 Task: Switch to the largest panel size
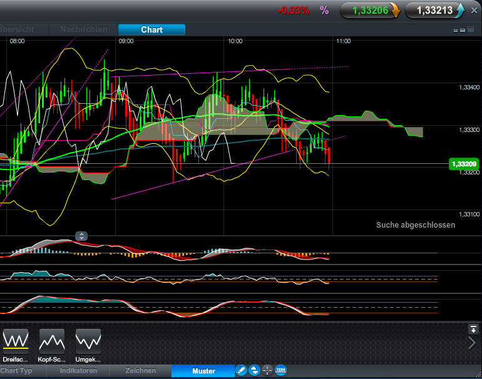pos(470,30)
